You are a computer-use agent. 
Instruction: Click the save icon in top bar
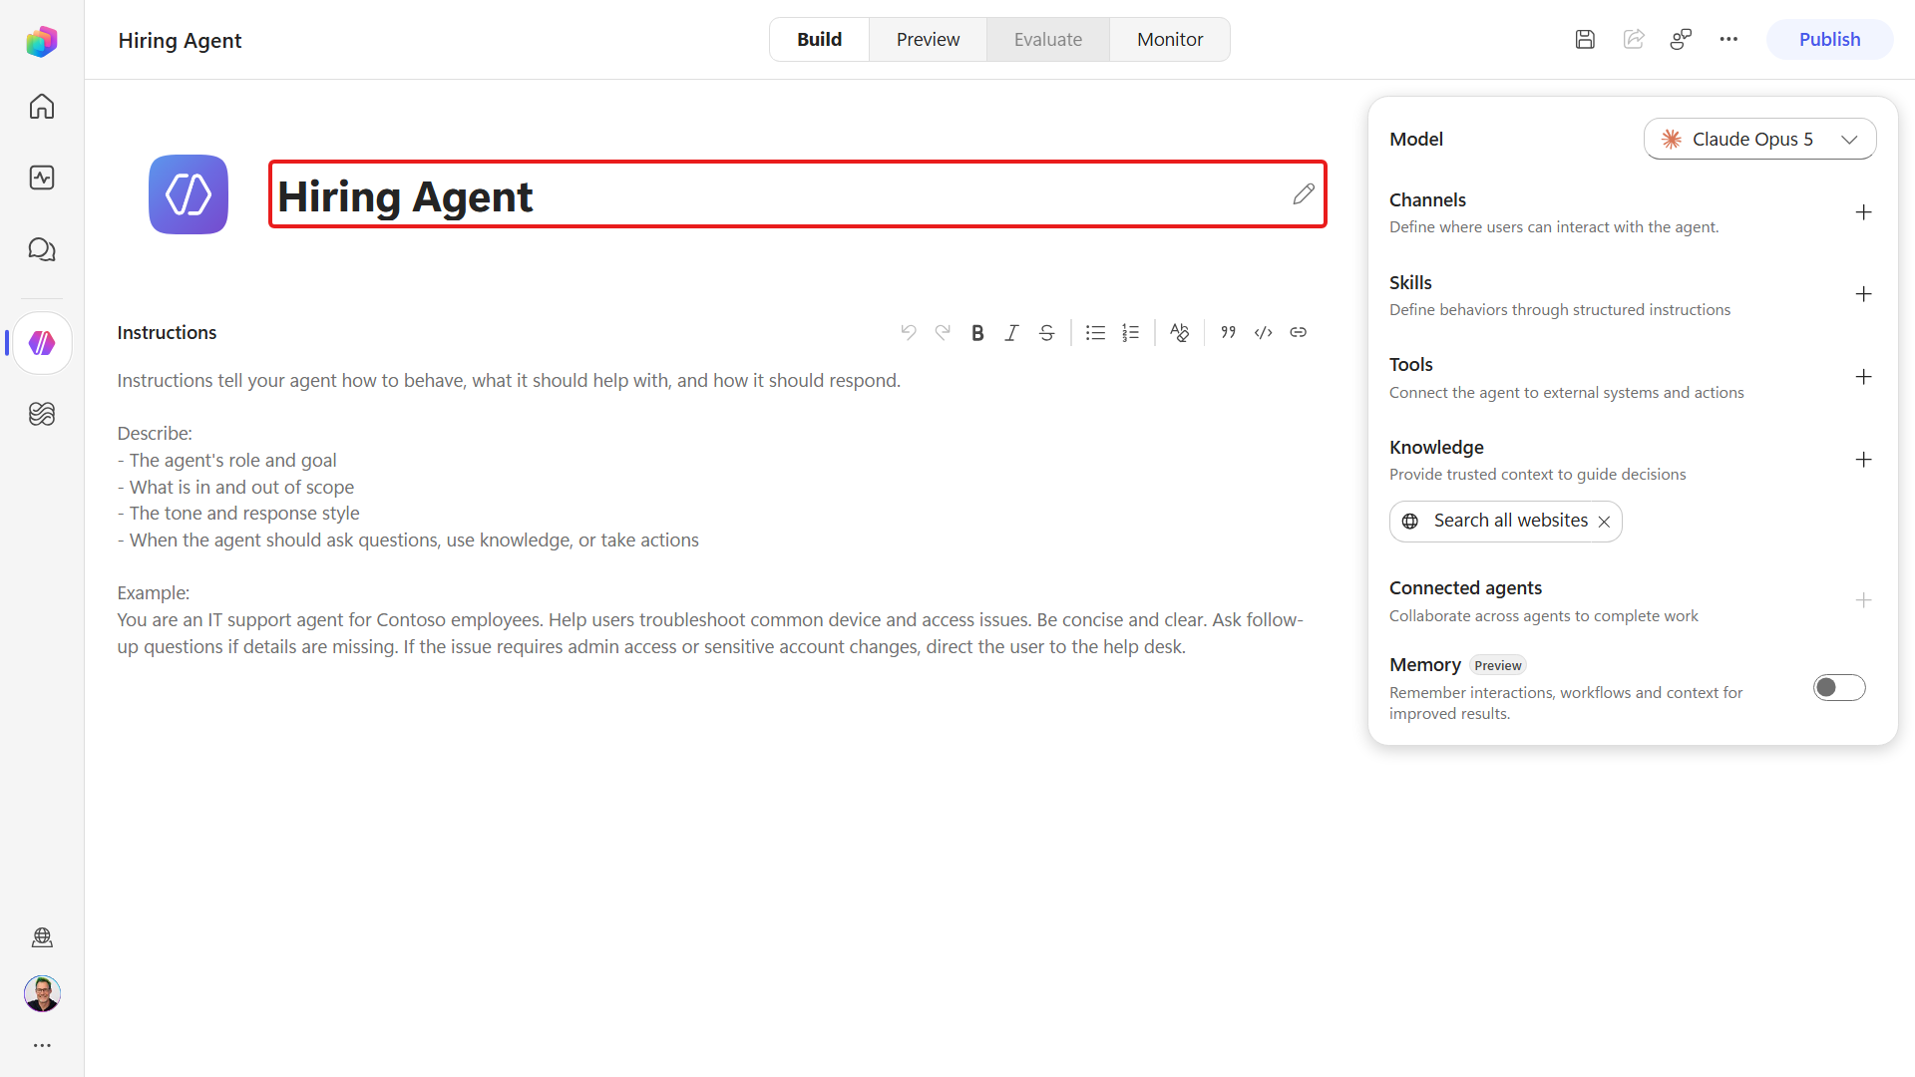click(1585, 39)
